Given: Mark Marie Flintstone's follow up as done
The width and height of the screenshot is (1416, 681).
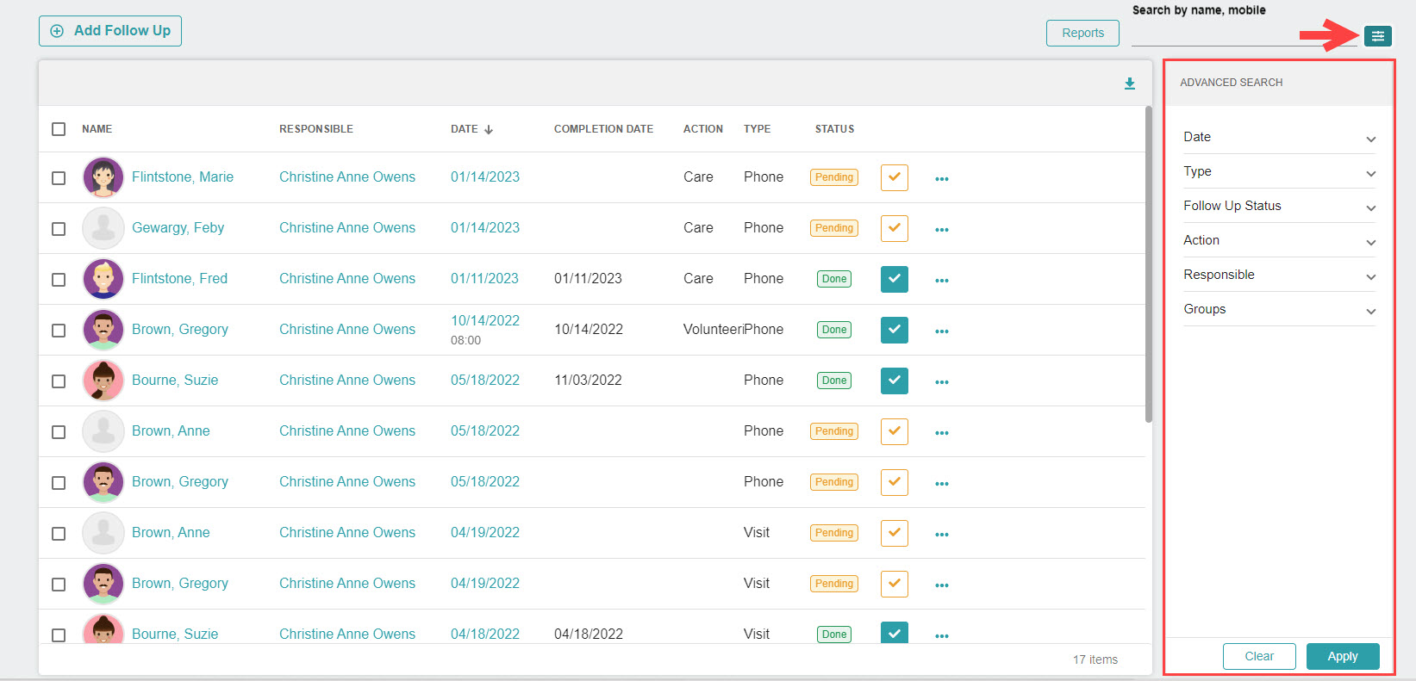Looking at the screenshot, I should 894,177.
